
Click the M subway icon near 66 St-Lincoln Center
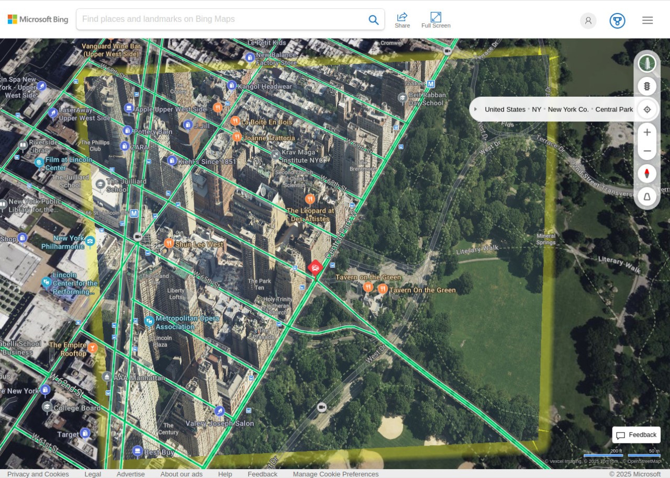(133, 213)
